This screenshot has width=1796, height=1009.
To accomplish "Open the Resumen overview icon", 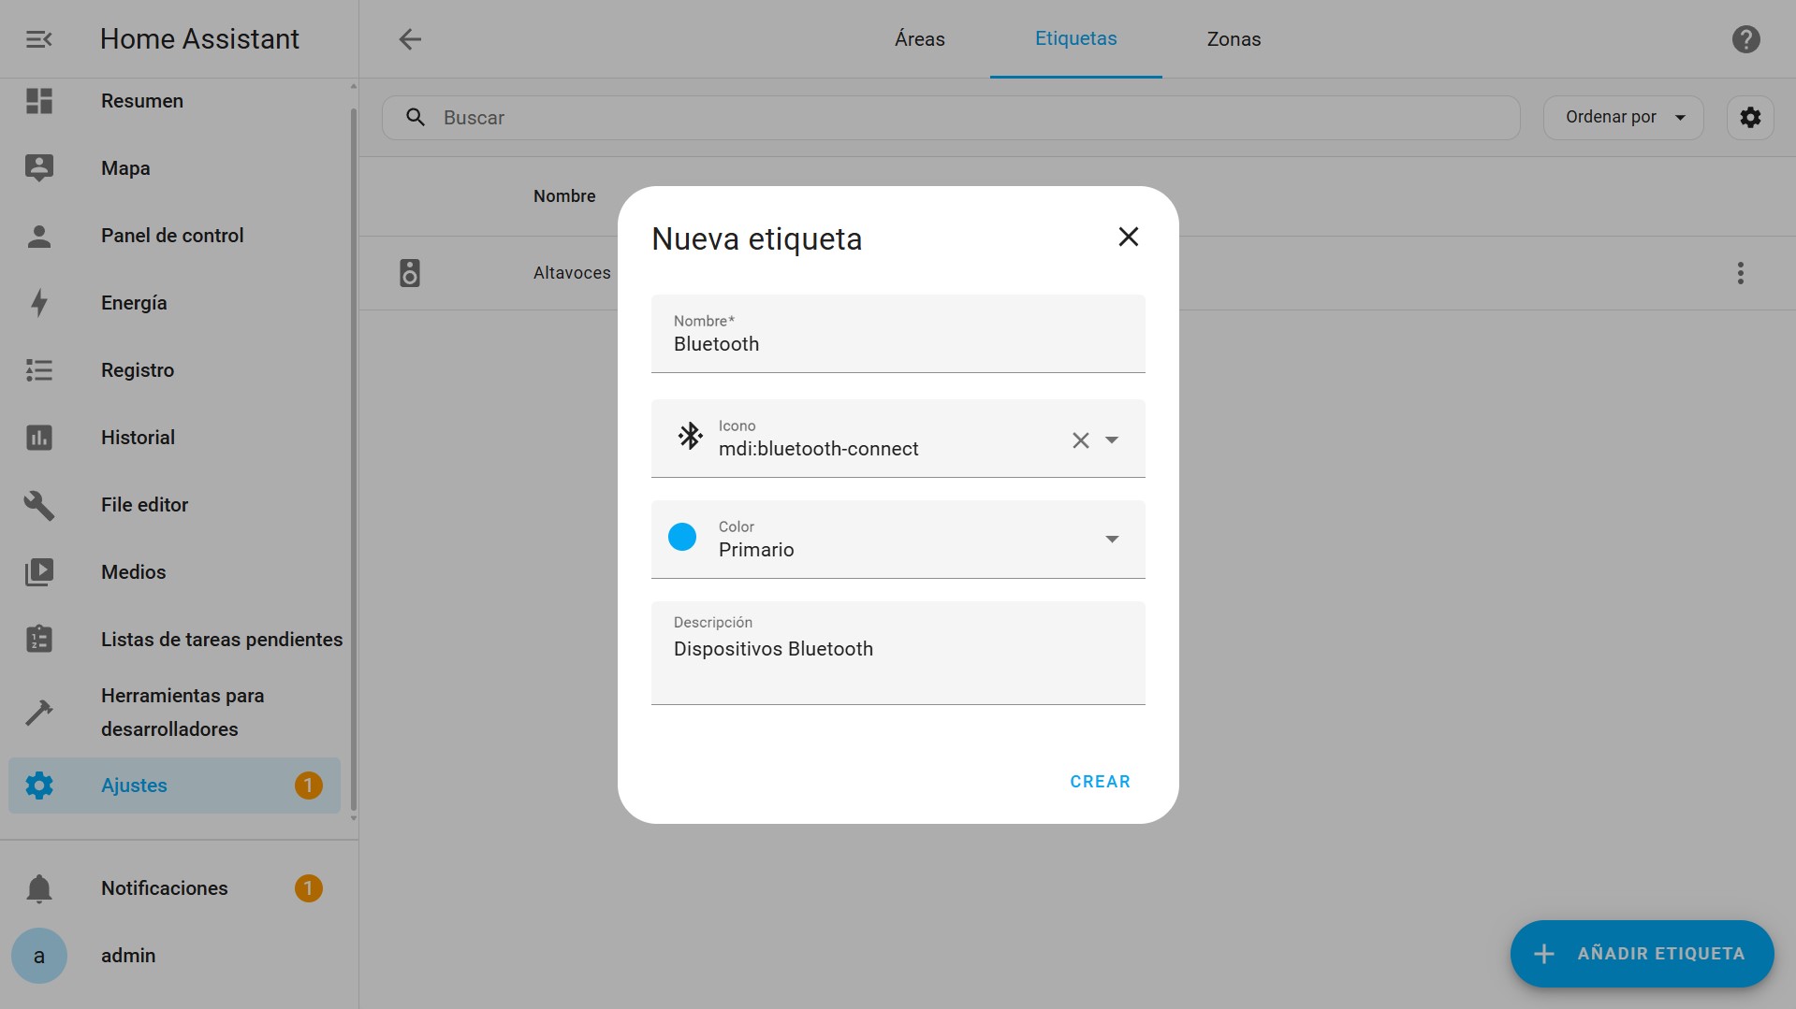I will click(x=38, y=101).
